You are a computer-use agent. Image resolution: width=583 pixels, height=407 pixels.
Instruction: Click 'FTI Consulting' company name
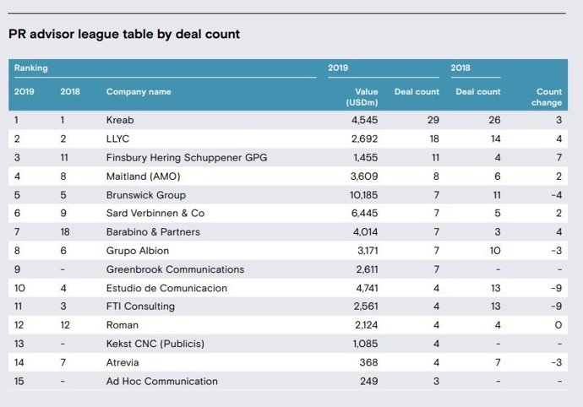pyautogui.click(x=140, y=307)
